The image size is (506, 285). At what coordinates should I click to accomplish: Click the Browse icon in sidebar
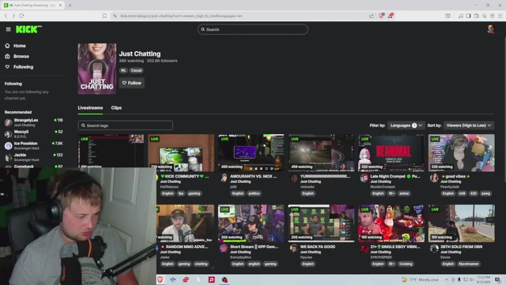coord(7,56)
